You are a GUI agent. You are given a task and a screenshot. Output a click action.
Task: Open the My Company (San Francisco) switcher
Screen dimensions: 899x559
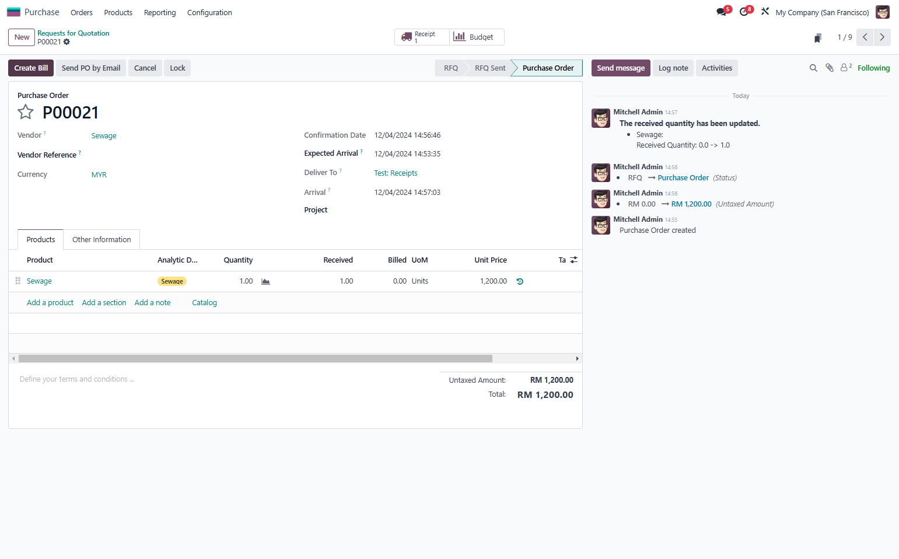[822, 12]
